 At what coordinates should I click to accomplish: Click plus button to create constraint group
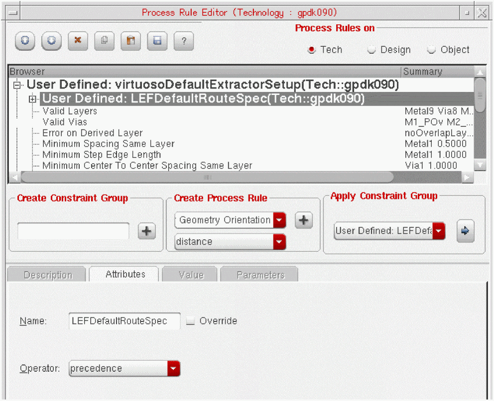(x=147, y=231)
